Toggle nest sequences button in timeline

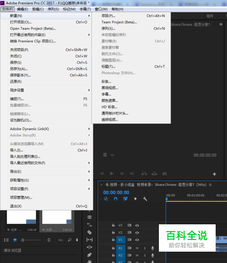(x=106, y=199)
